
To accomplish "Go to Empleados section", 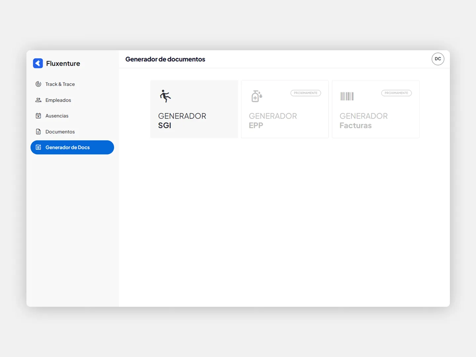I will click(x=72, y=100).
